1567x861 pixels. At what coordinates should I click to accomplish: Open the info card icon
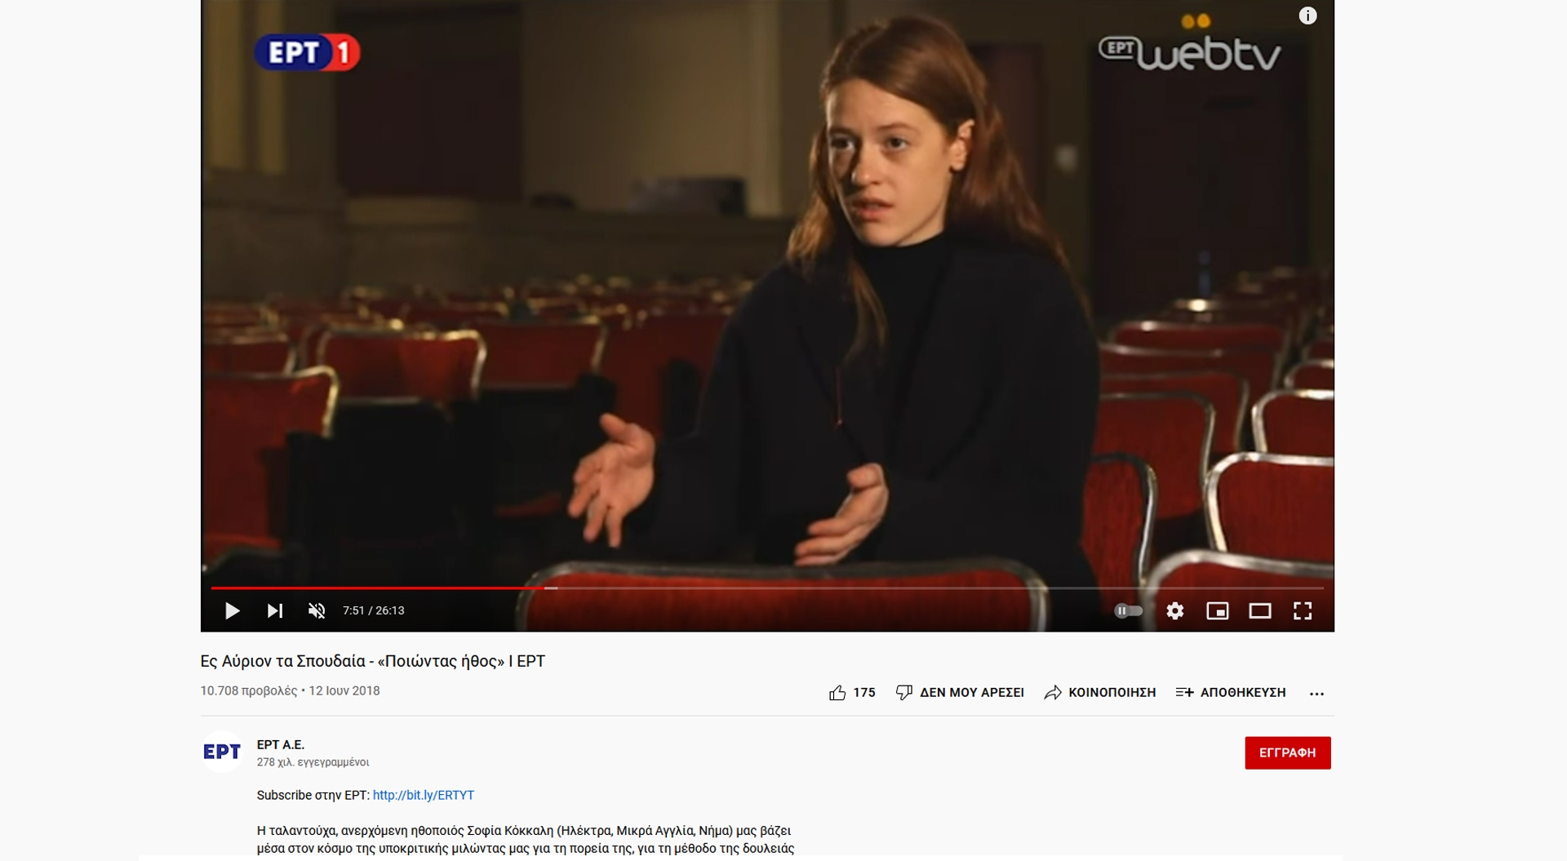coord(1307,16)
